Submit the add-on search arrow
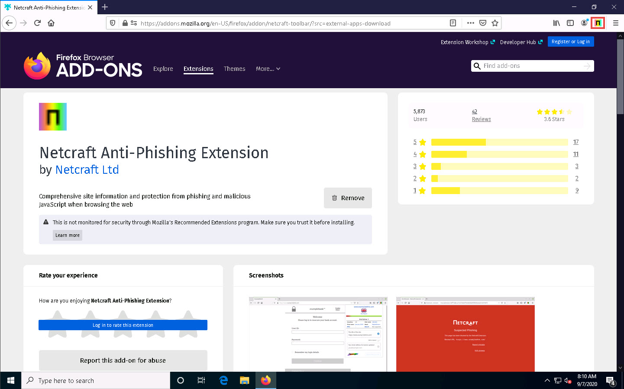This screenshot has width=624, height=389. pyautogui.click(x=587, y=66)
